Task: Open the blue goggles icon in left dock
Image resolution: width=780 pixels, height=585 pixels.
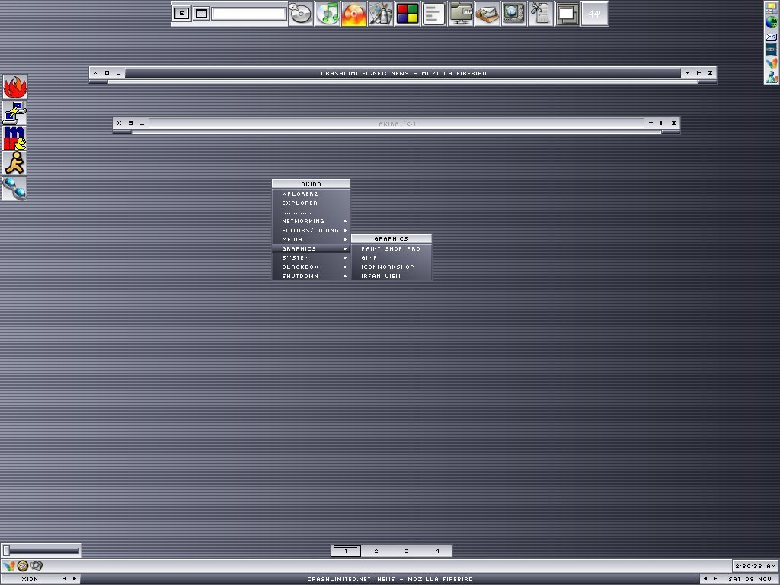Action: (x=15, y=189)
